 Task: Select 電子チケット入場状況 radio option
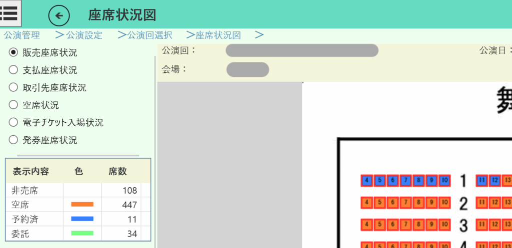point(13,122)
